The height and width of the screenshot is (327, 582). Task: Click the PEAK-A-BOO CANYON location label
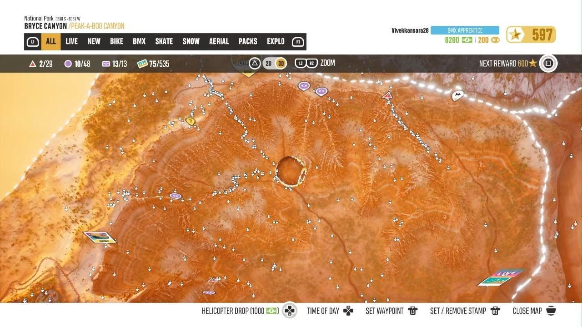pos(97,26)
